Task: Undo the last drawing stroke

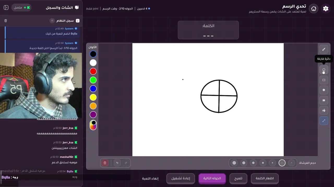Action: (x=117, y=163)
